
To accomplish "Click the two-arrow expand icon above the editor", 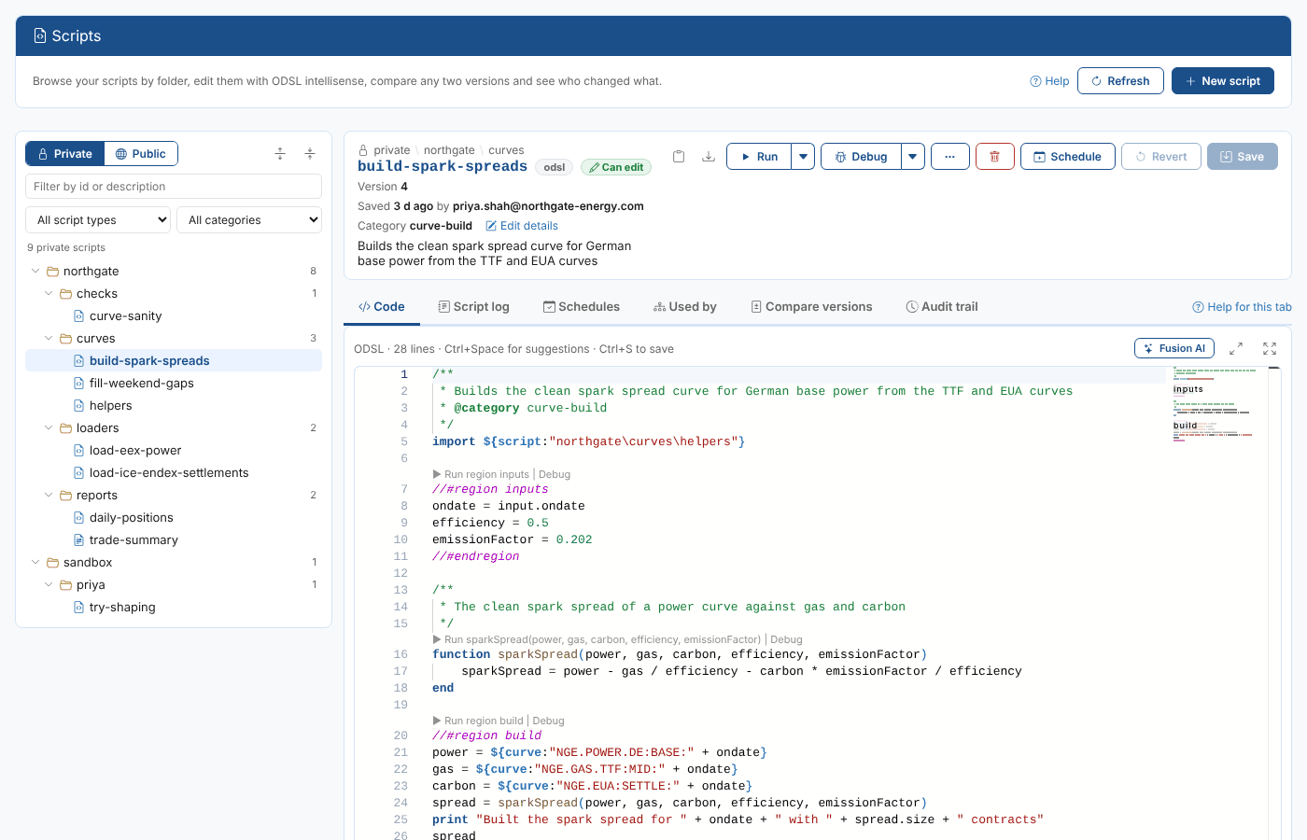I will (x=1236, y=348).
